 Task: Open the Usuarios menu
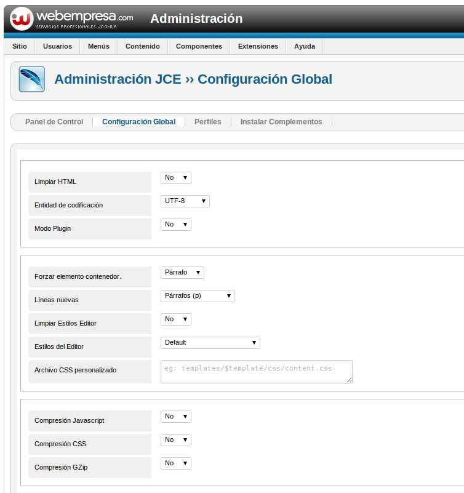(57, 46)
